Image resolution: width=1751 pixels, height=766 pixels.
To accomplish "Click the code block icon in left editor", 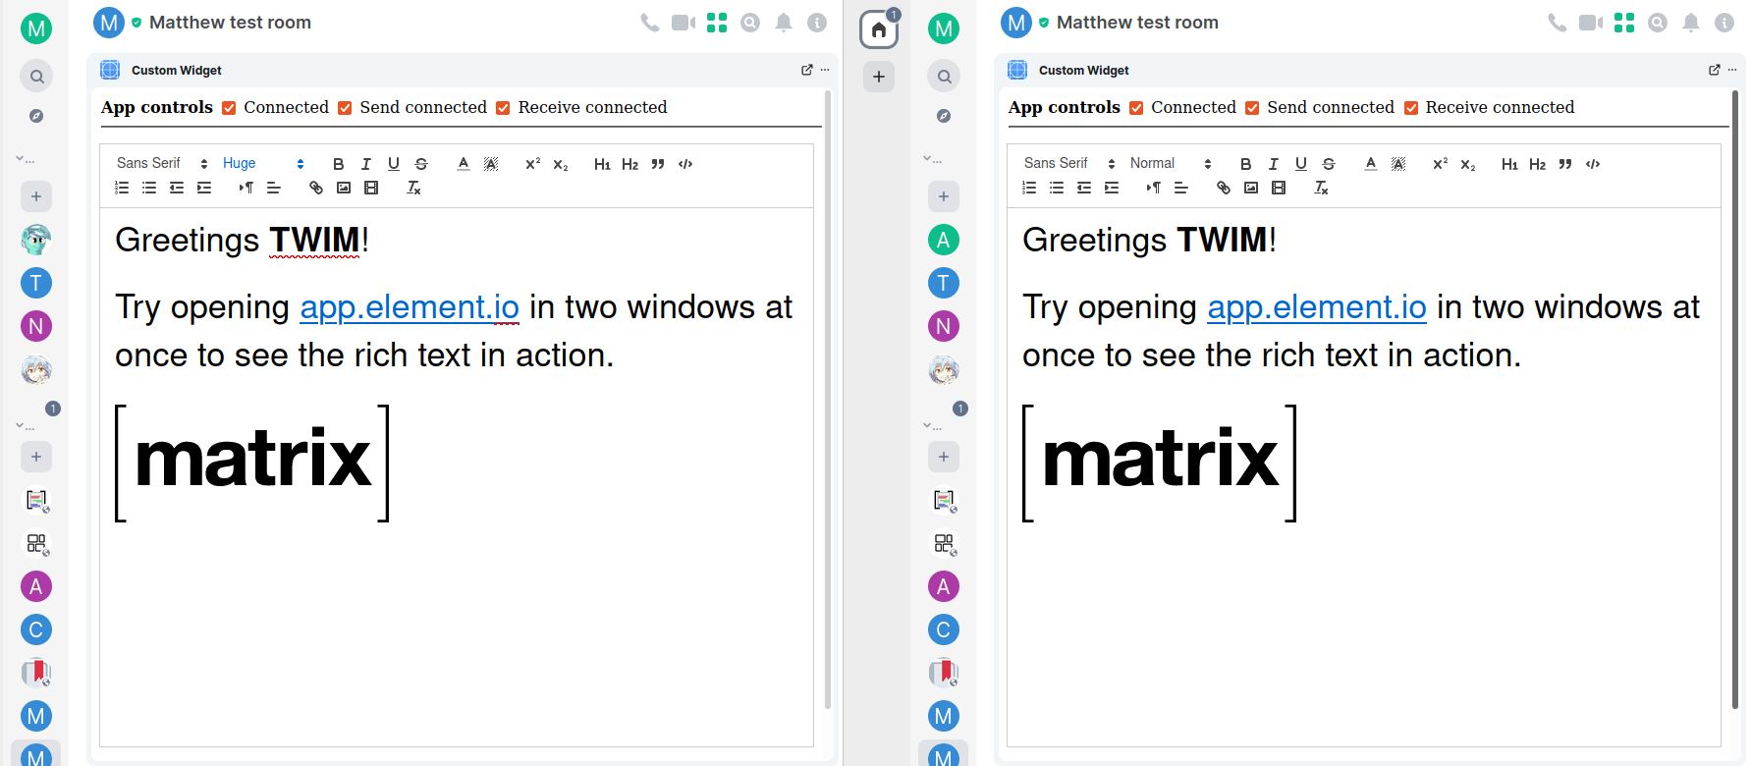I will point(685,164).
